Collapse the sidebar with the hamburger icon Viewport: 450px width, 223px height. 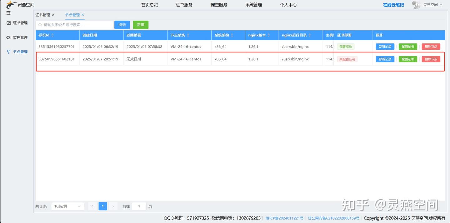[8, 13]
